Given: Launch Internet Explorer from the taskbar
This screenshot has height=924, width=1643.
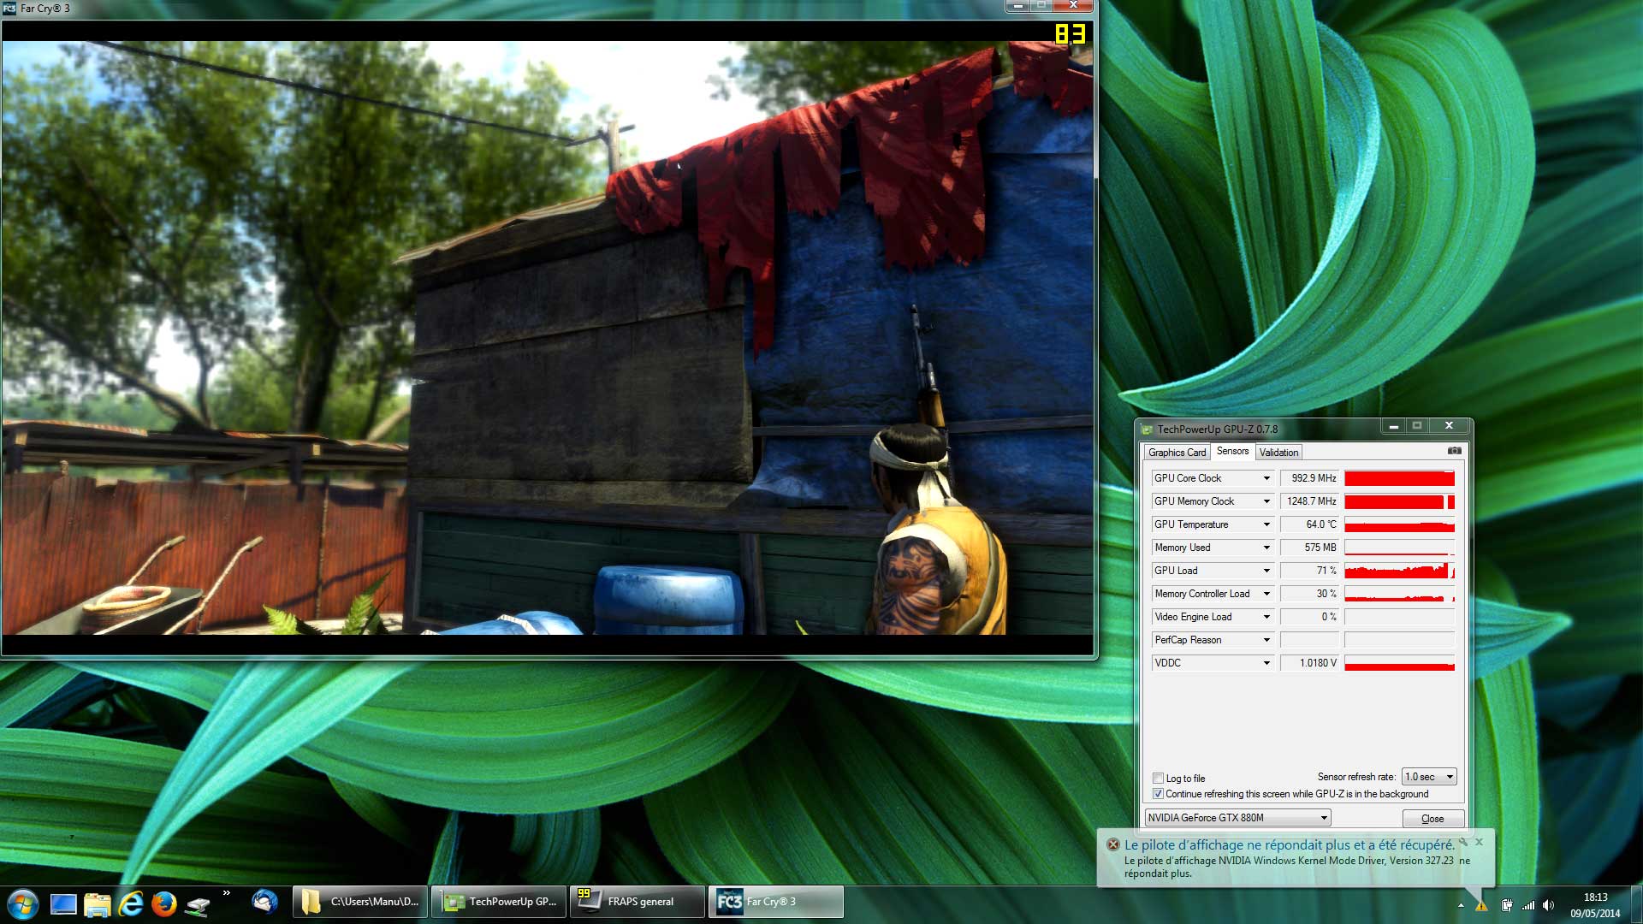Looking at the screenshot, I should (130, 903).
